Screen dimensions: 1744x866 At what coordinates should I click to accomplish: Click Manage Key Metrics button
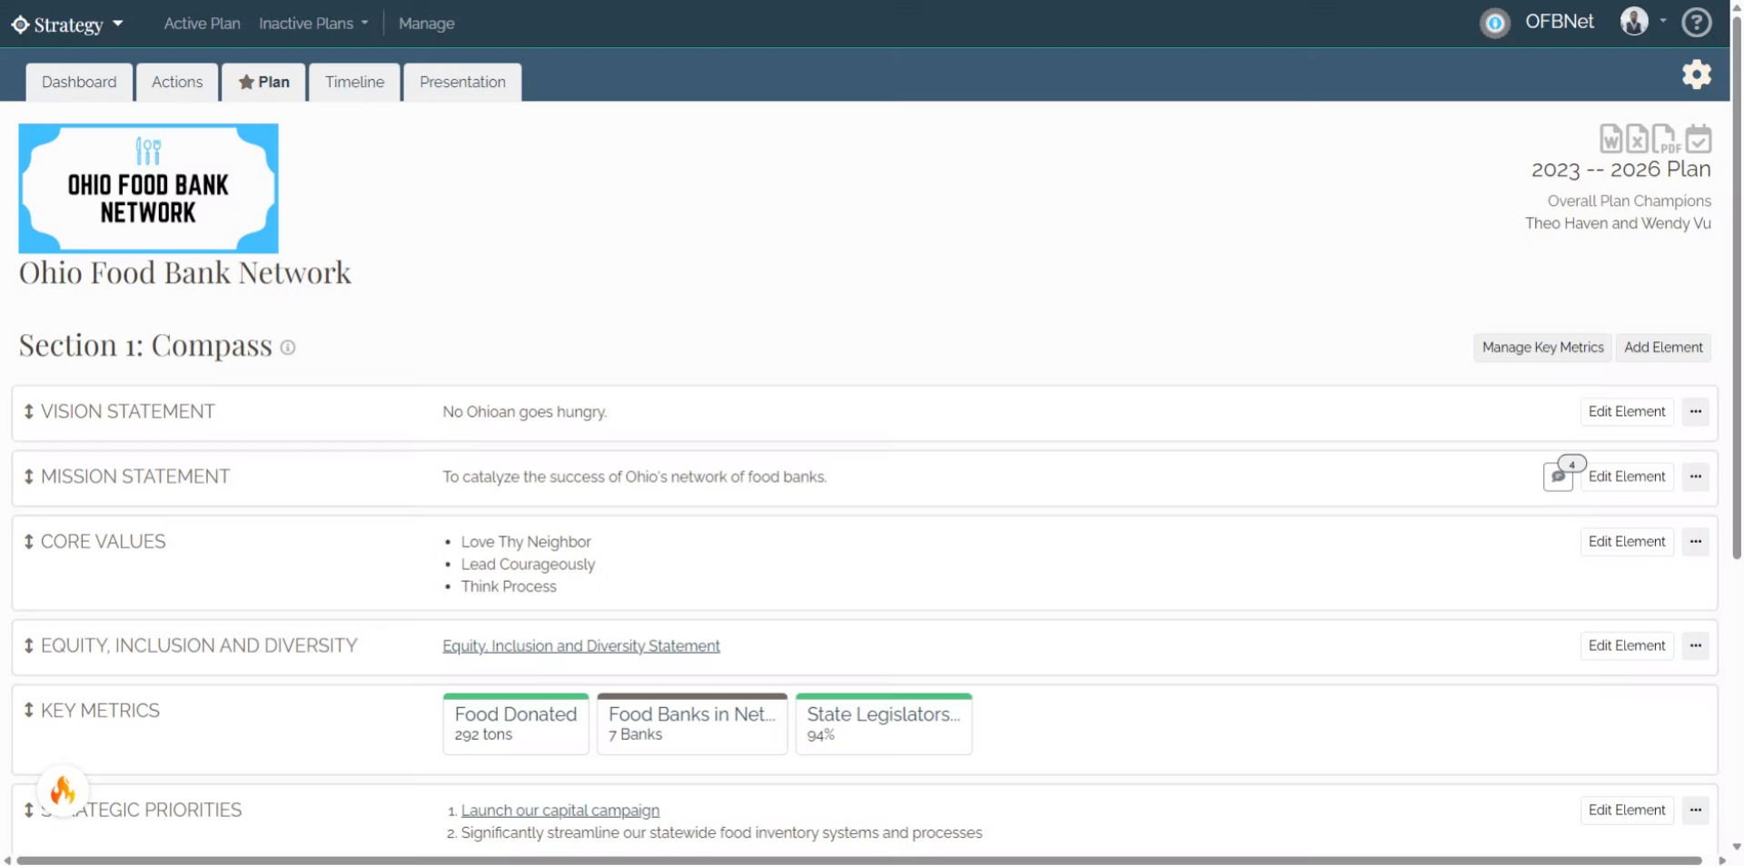click(x=1542, y=347)
